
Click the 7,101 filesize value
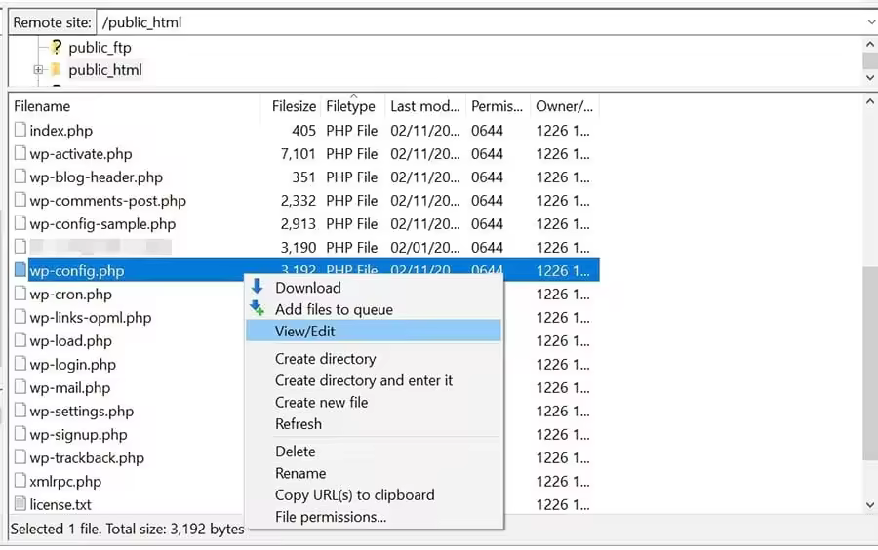(x=298, y=154)
